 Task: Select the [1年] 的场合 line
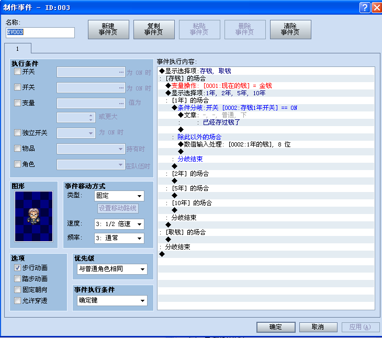tap(266, 100)
